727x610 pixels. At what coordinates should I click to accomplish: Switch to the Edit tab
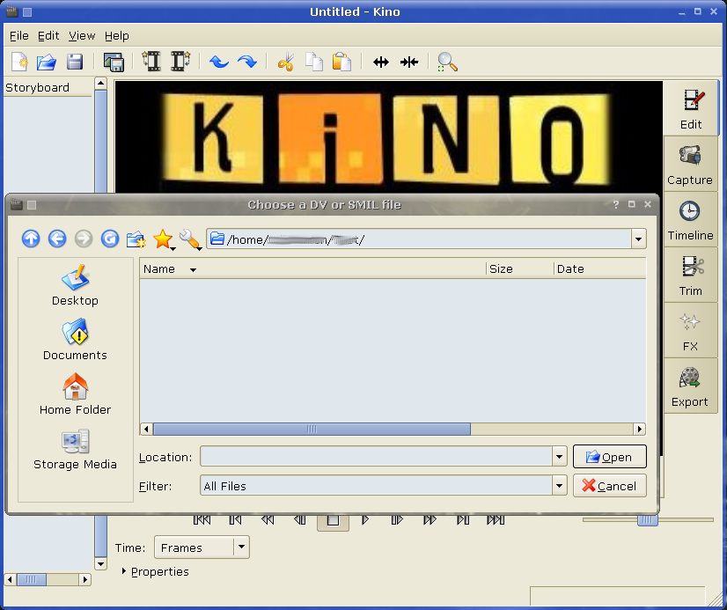pyautogui.click(x=690, y=109)
